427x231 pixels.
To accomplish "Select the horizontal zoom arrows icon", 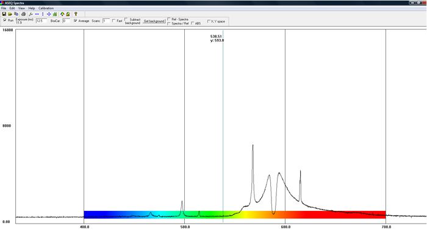I will (37, 14).
